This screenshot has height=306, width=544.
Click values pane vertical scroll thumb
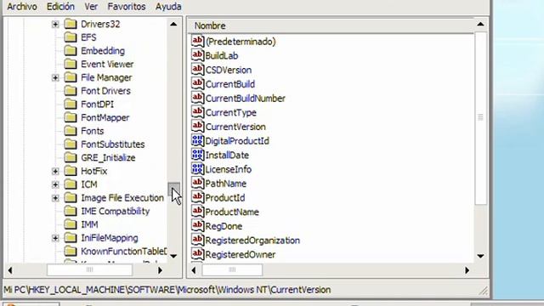[x=480, y=118]
